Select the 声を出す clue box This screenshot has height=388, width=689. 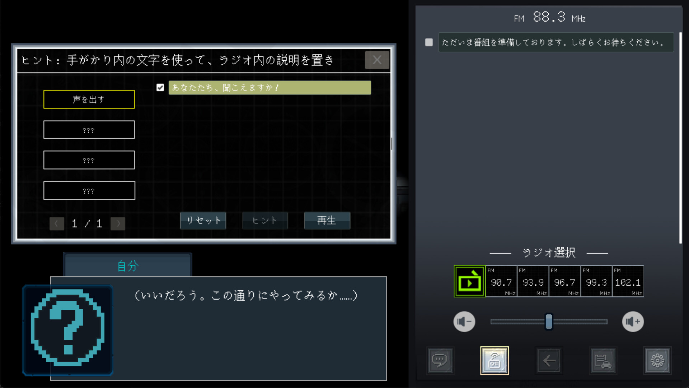click(89, 99)
